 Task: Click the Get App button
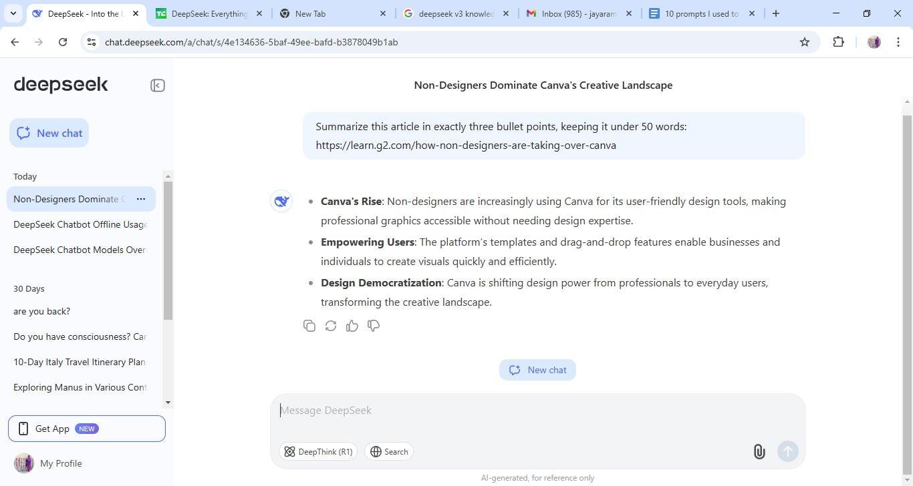tap(87, 429)
